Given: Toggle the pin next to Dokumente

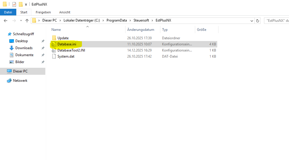Looking at the screenshot, I should [43, 55].
